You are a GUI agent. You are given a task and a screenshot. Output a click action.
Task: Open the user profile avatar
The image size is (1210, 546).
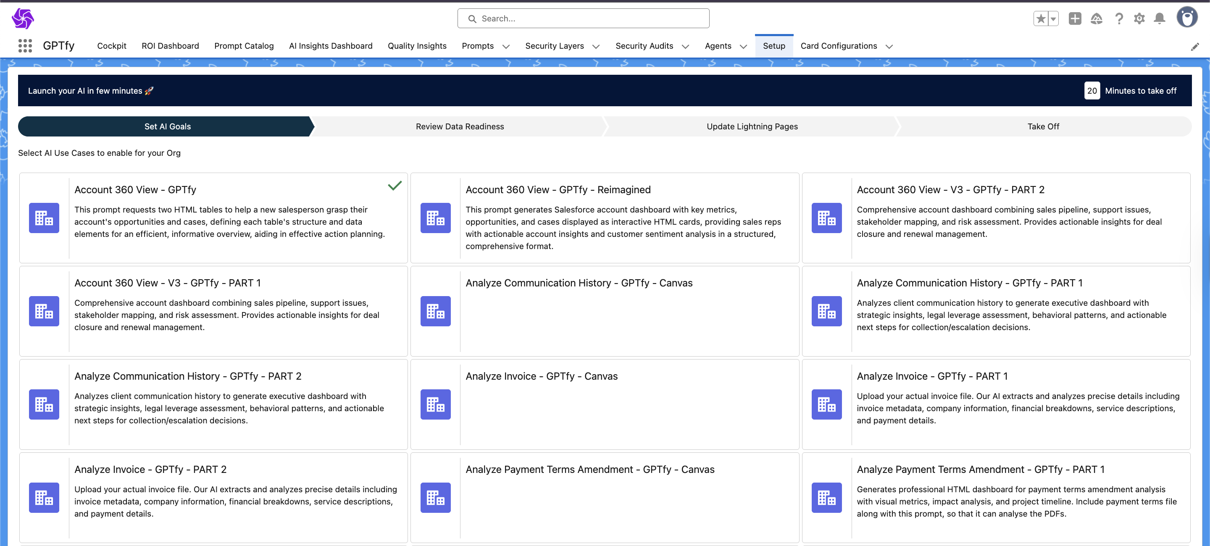coord(1186,18)
